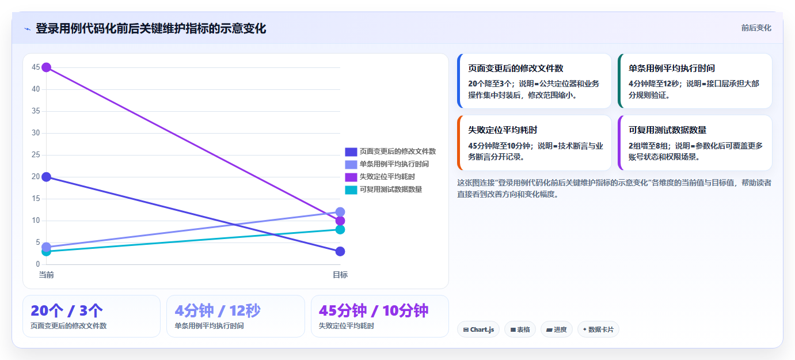795x360 pixels.
Task: Click the blue data point at 3 for 目标
Action: [x=340, y=251]
